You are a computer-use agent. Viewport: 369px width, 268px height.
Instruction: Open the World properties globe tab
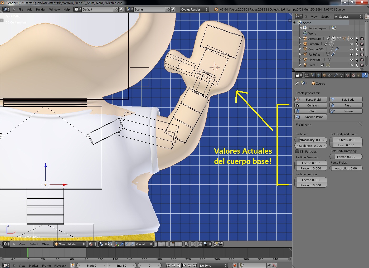click(x=318, y=75)
